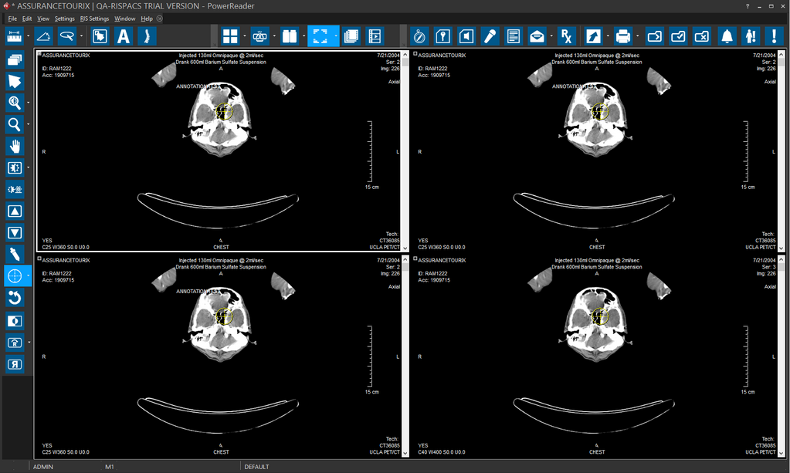Click the printer icon
Image resolution: width=790 pixels, height=473 pixels.
(623, 36)
